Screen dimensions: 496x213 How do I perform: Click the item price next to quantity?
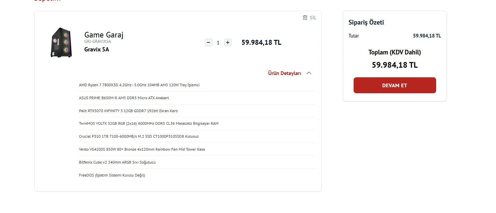pyautogui.click(x=261, y=42)
